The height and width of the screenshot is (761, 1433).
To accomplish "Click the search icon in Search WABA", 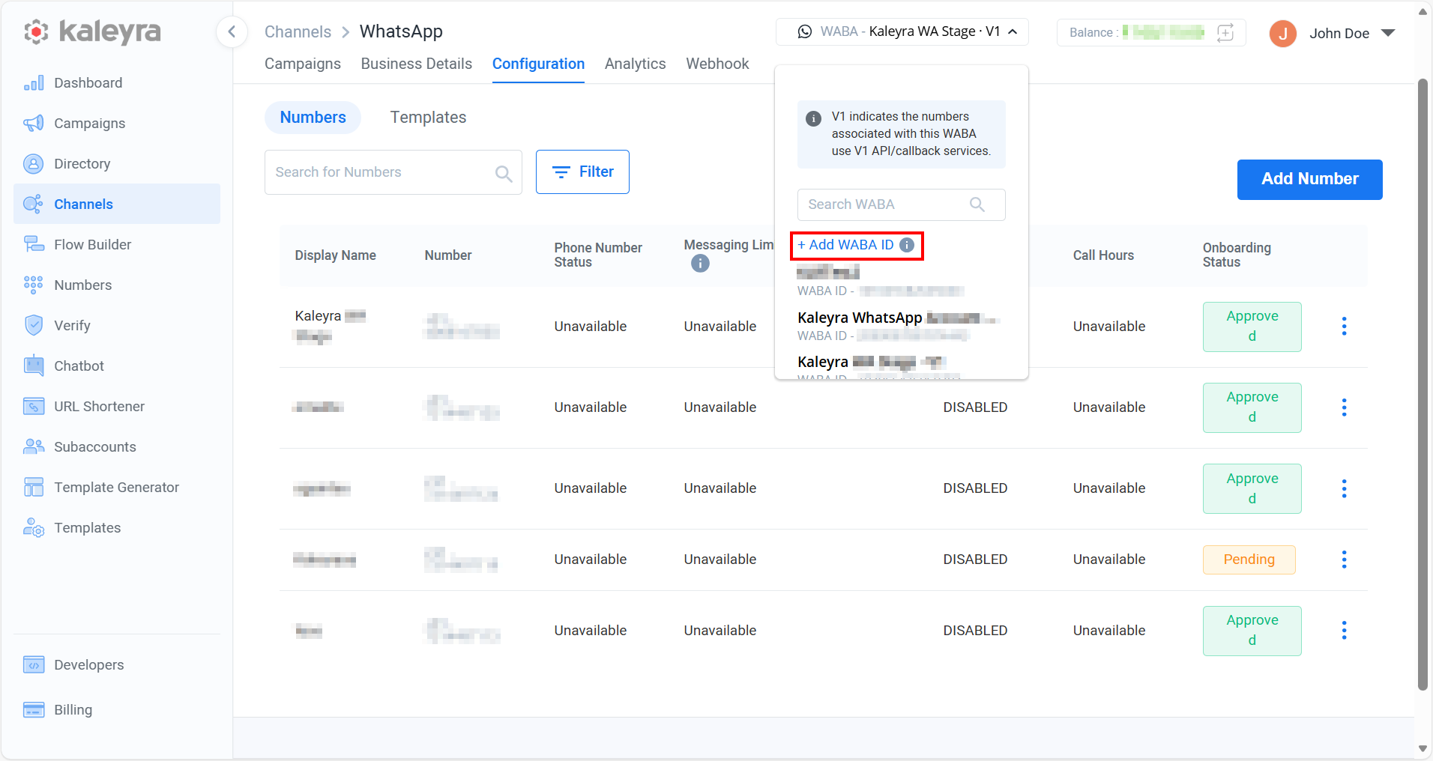I will [x=977, y=204].
